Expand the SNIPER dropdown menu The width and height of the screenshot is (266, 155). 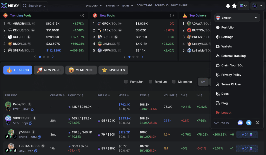(112, 6)
